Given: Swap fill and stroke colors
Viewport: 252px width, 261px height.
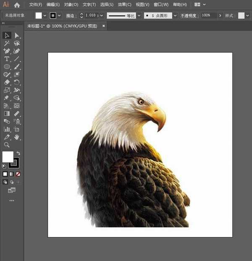Looking at the screenshot, I should point(18,153).
